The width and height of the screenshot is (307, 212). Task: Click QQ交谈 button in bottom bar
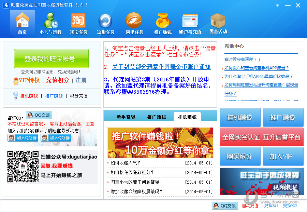point(225,206)
